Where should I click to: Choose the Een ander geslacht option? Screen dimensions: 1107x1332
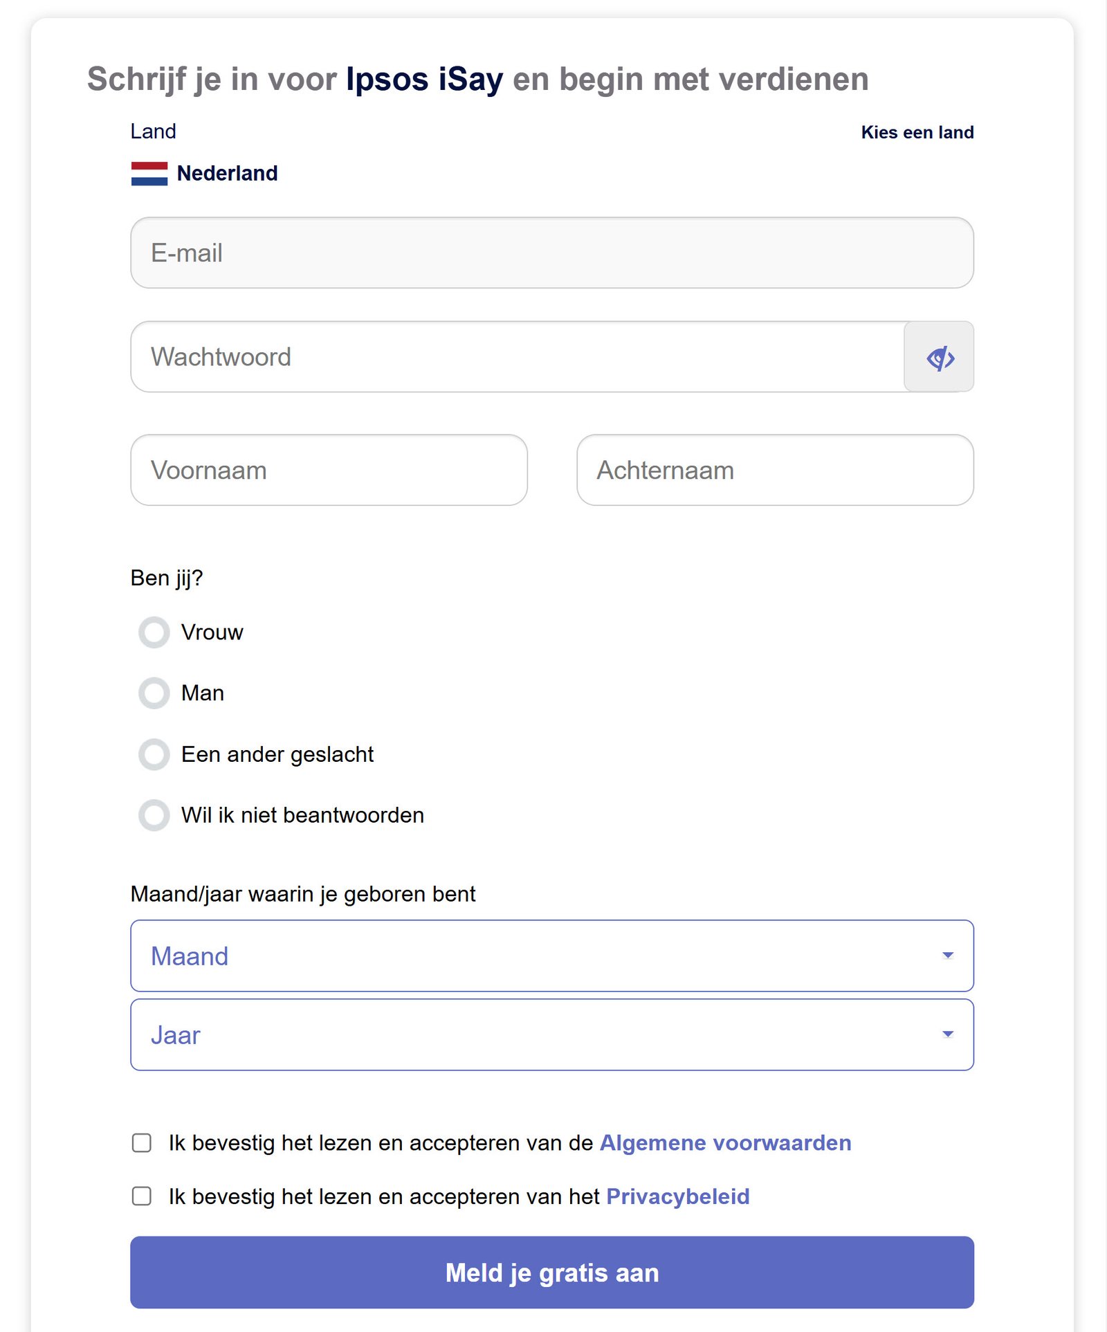point(154,754)
